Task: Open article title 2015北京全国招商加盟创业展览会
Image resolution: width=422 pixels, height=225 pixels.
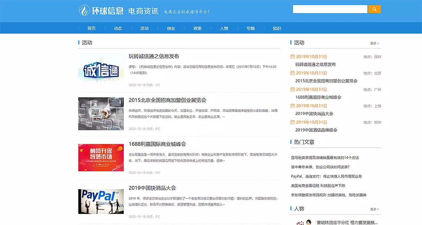Action: pyautogui.click(x=167, y=100)
